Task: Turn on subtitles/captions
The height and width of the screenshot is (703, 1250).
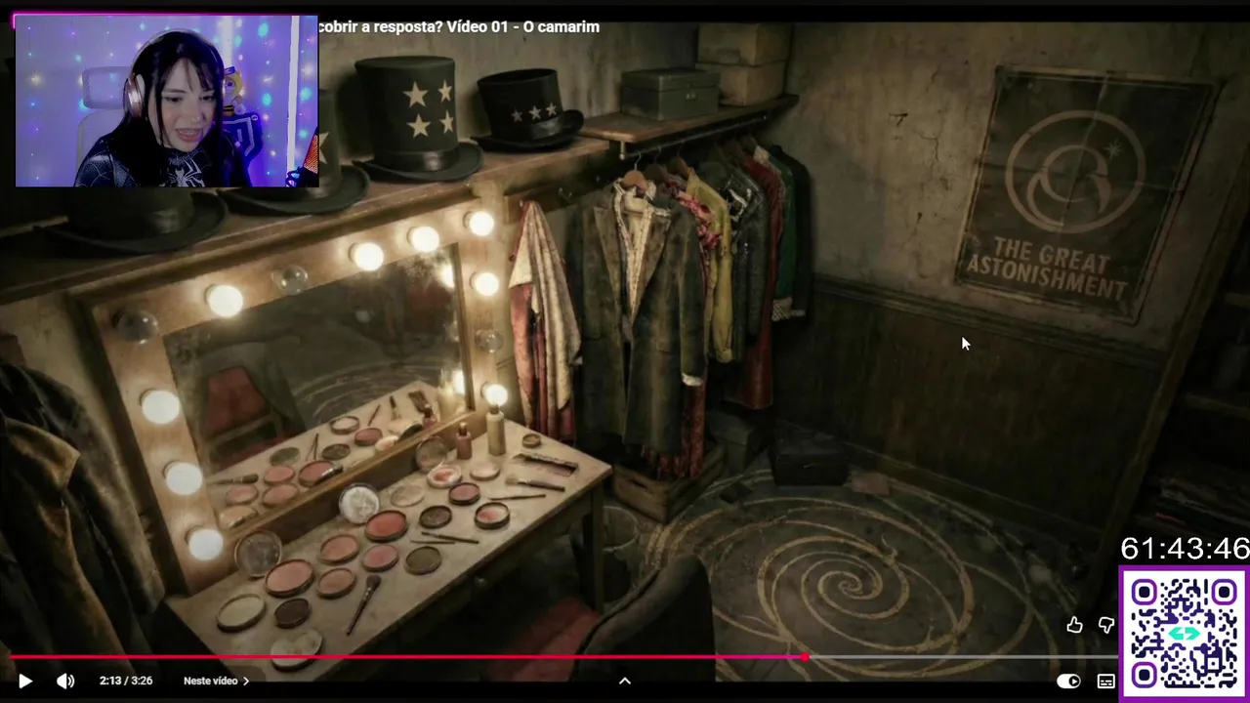Action: click(x=1106, y=681)
